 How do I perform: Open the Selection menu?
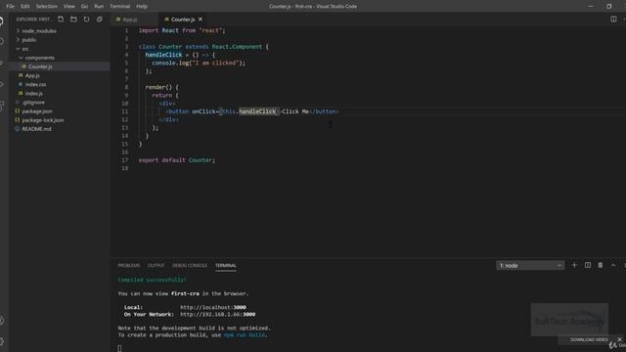(x=46, y=7)
